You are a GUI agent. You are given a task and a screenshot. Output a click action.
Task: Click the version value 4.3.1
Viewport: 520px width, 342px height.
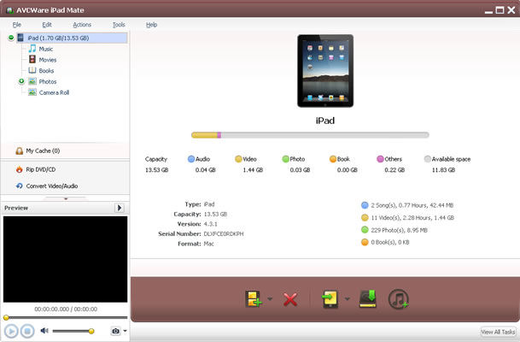pyautogui.click(x=210, y=224)
